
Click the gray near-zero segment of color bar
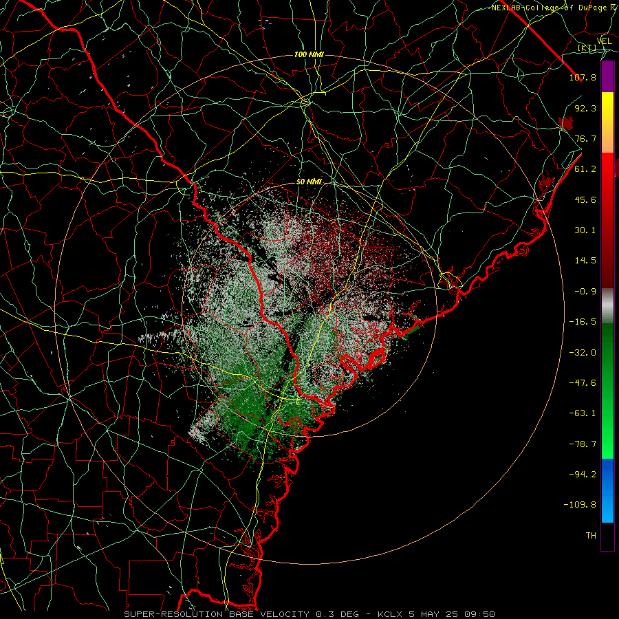[607, 305]
